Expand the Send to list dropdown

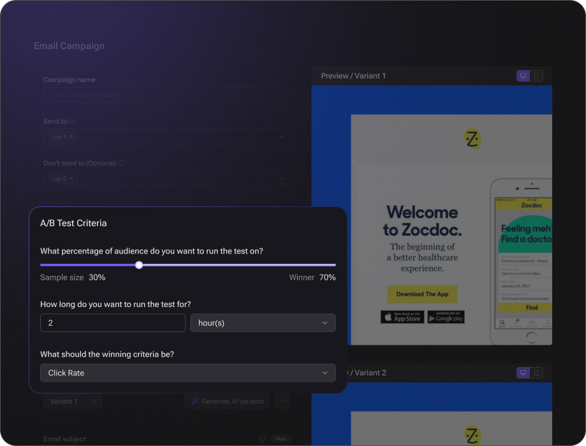pyautogui.click(x=281, y=137)
